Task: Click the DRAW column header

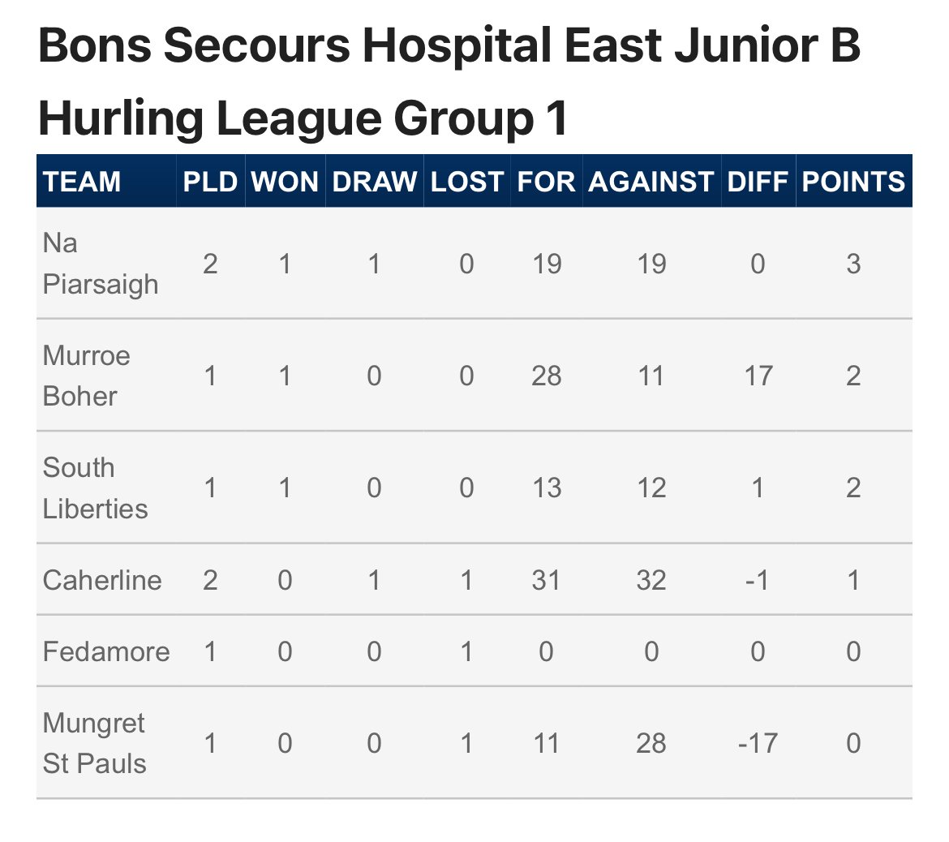Action: [x=375, y=182]
